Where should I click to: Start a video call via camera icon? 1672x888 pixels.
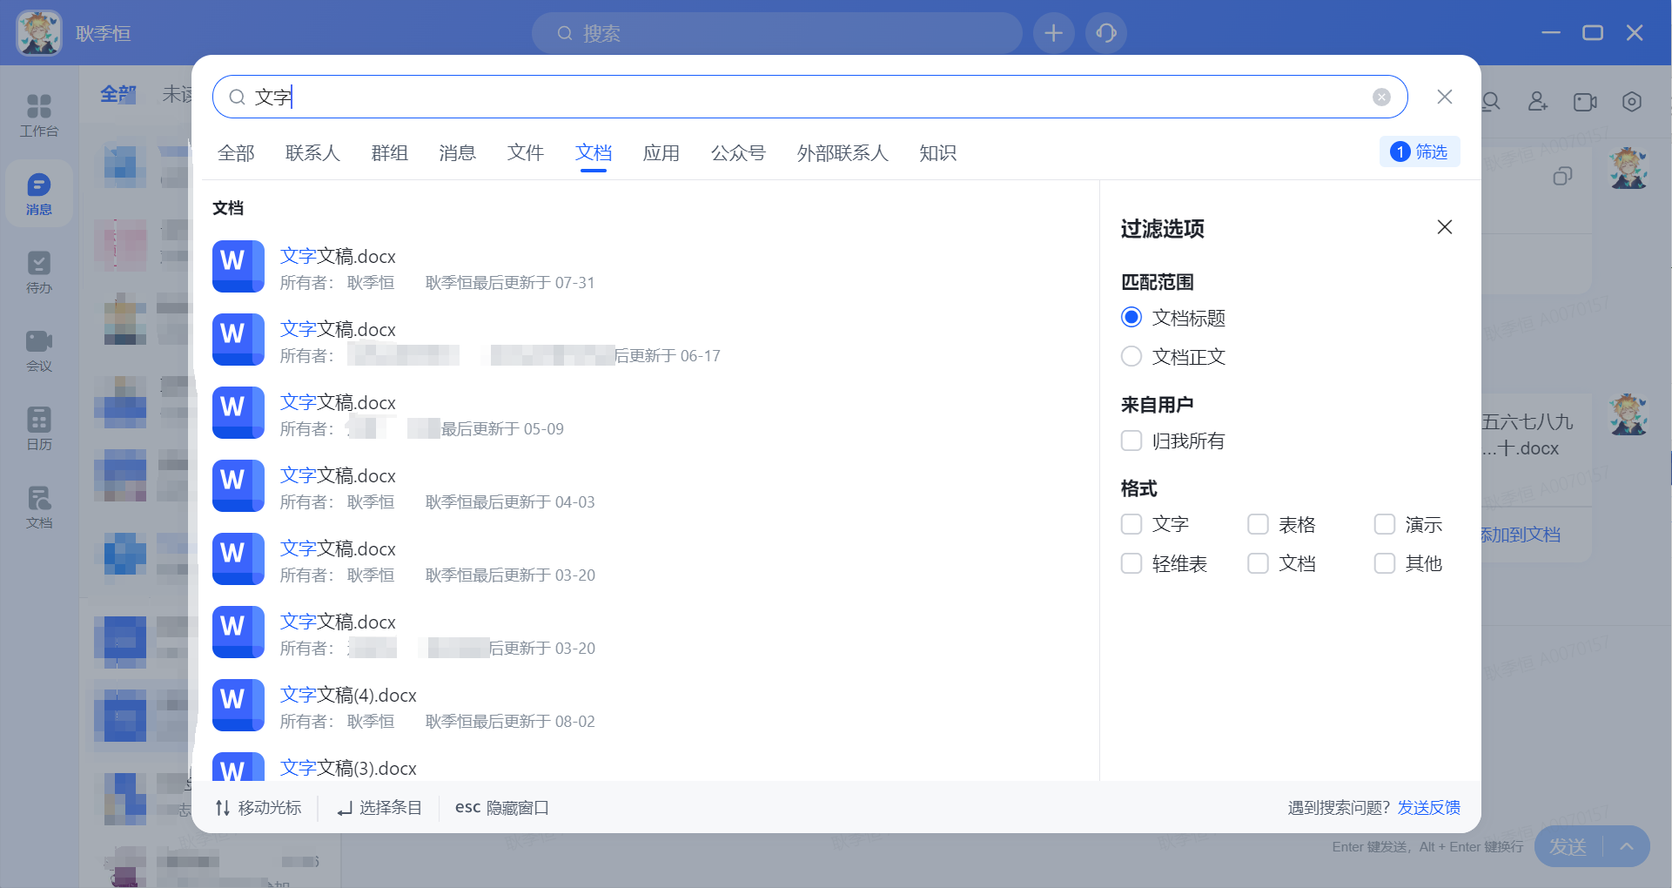tap(1585, 102)
